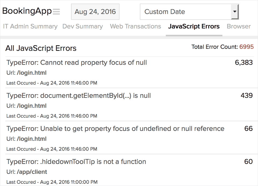Click the Total Error Count 6995 value
Viewport: 258px width, 186px height.
246,47
